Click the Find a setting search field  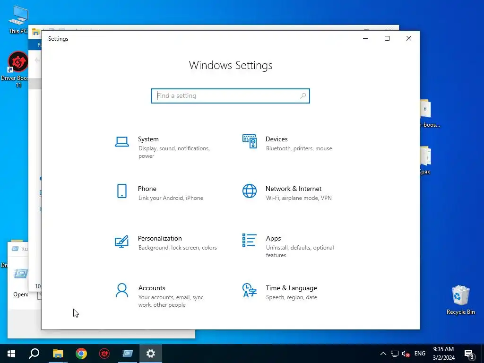[x=231, y=95]
